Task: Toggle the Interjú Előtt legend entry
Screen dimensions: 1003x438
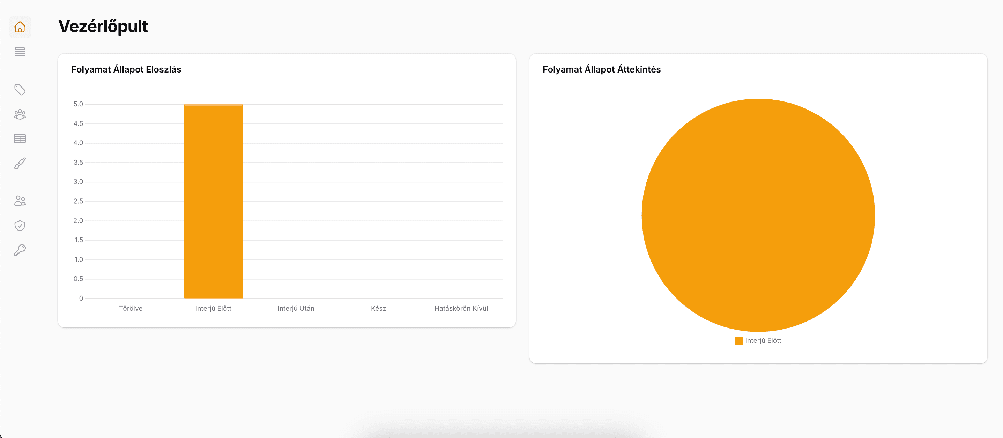Action: [764, 340]
